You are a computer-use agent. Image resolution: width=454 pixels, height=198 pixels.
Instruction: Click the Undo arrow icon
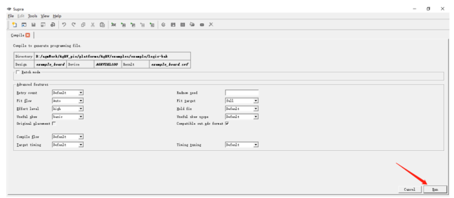(64, 25)
